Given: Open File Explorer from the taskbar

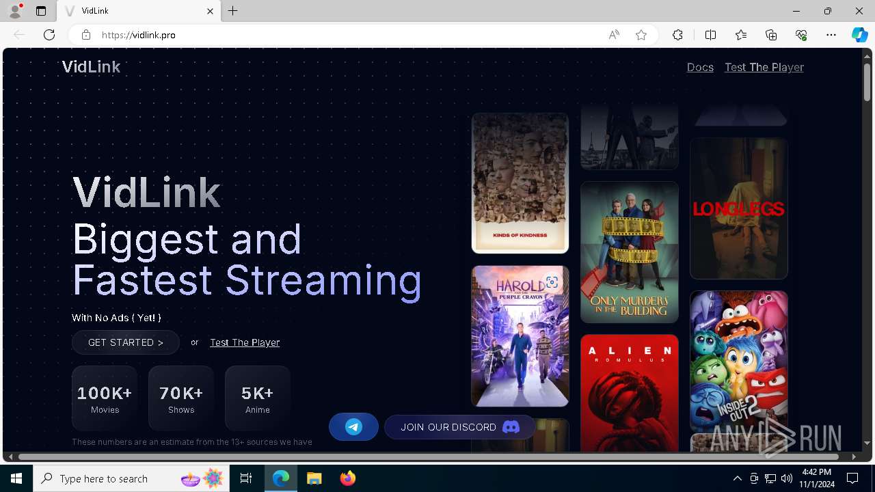Looking at the screenshot, I should click(314, 478).
